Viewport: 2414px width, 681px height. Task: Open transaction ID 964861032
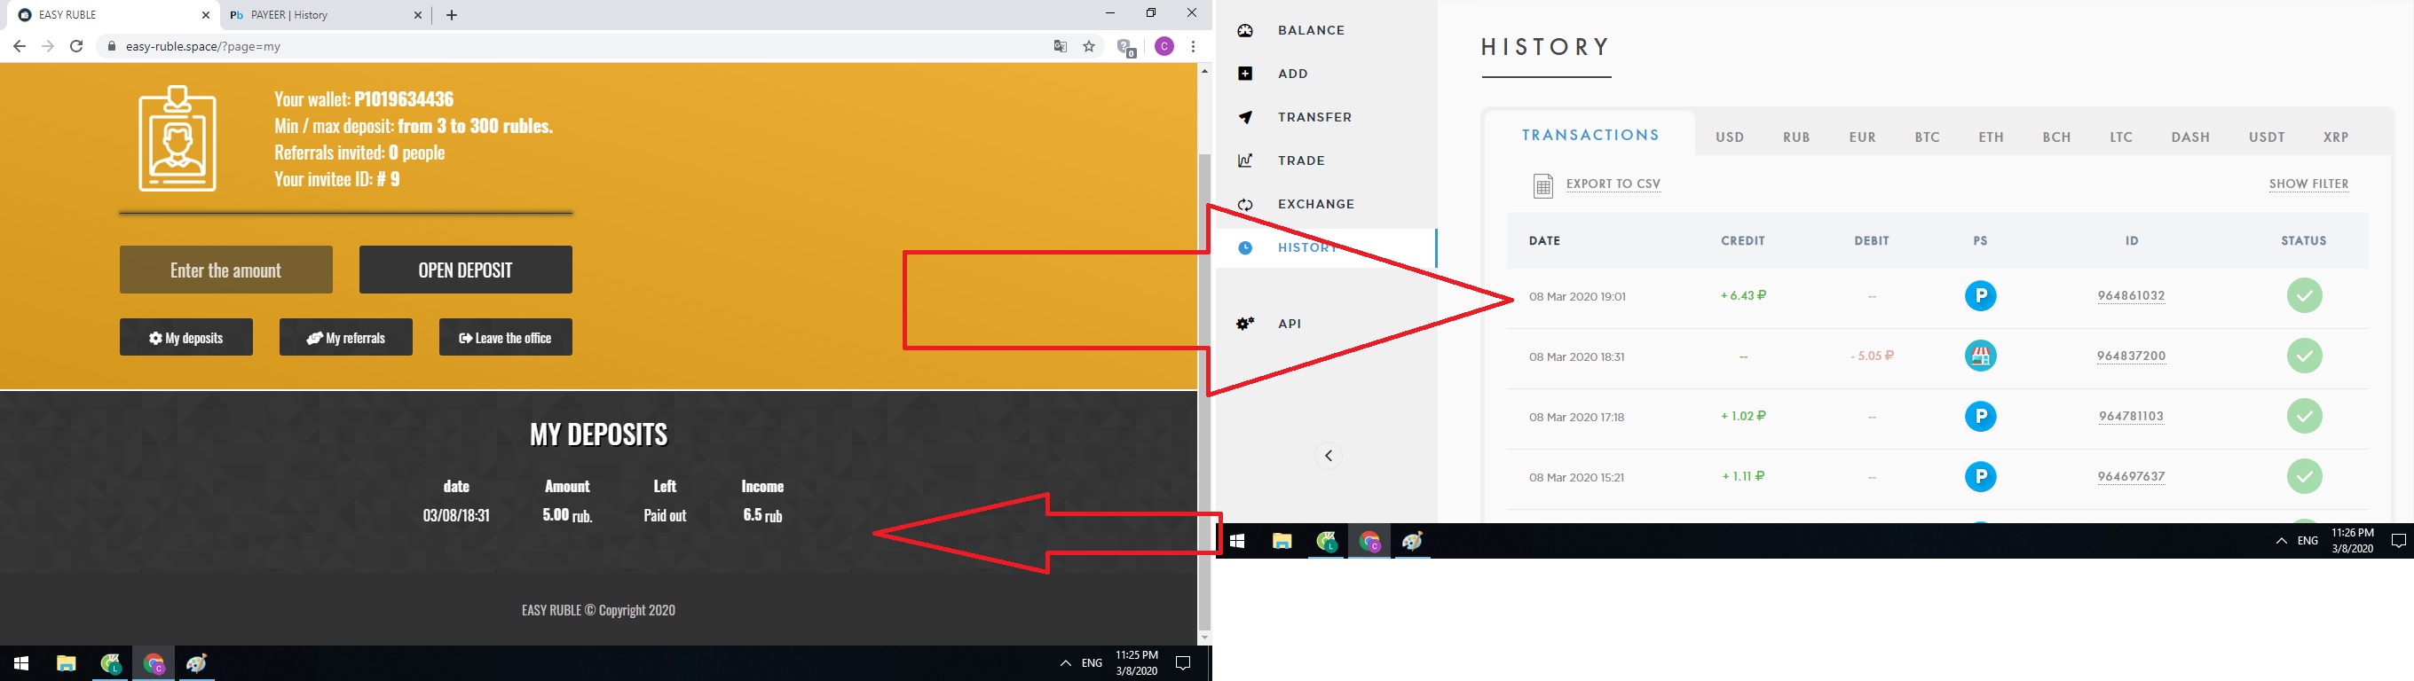(2131, 296)
